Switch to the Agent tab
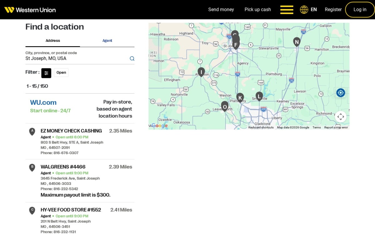 tap(107, 41)
